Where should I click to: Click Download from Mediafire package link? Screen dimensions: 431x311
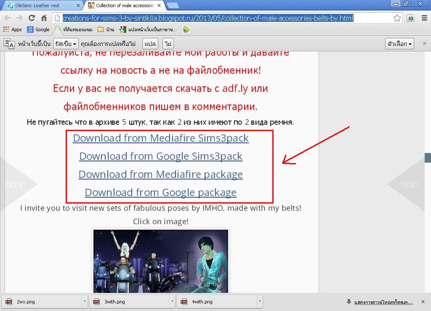(x=161, y=174)
